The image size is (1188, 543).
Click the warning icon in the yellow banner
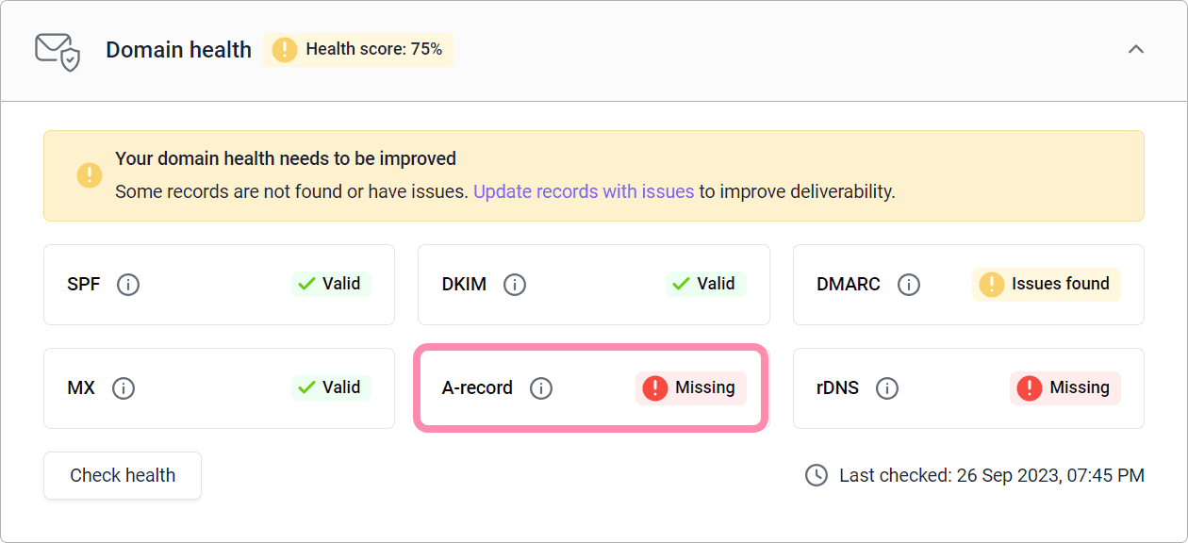coord(90,175)
